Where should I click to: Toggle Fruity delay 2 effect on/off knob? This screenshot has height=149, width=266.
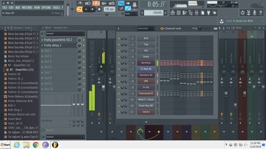[79, 45]
